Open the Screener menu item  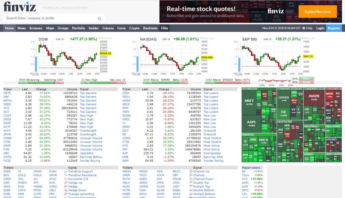(x=36, y=28)
